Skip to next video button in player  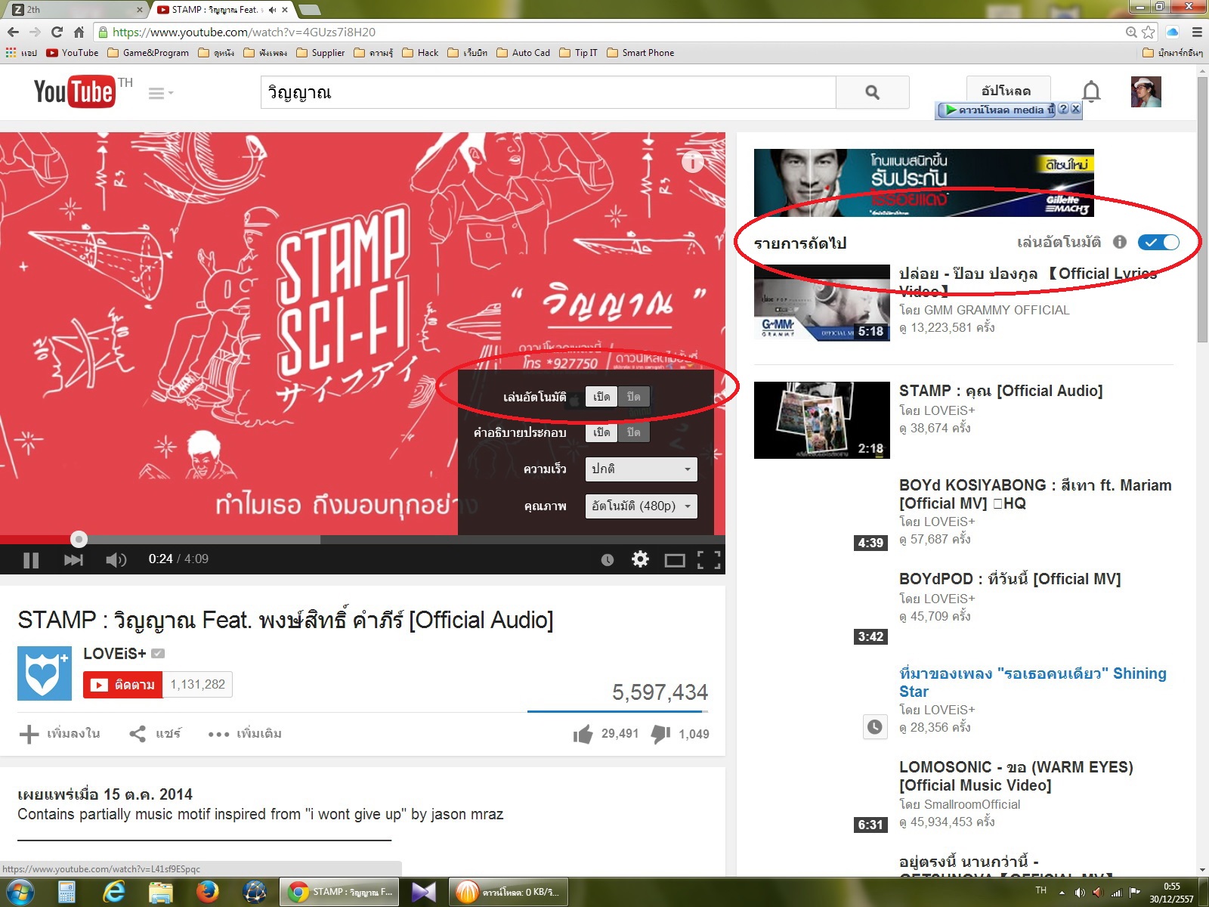pos(73,560)
